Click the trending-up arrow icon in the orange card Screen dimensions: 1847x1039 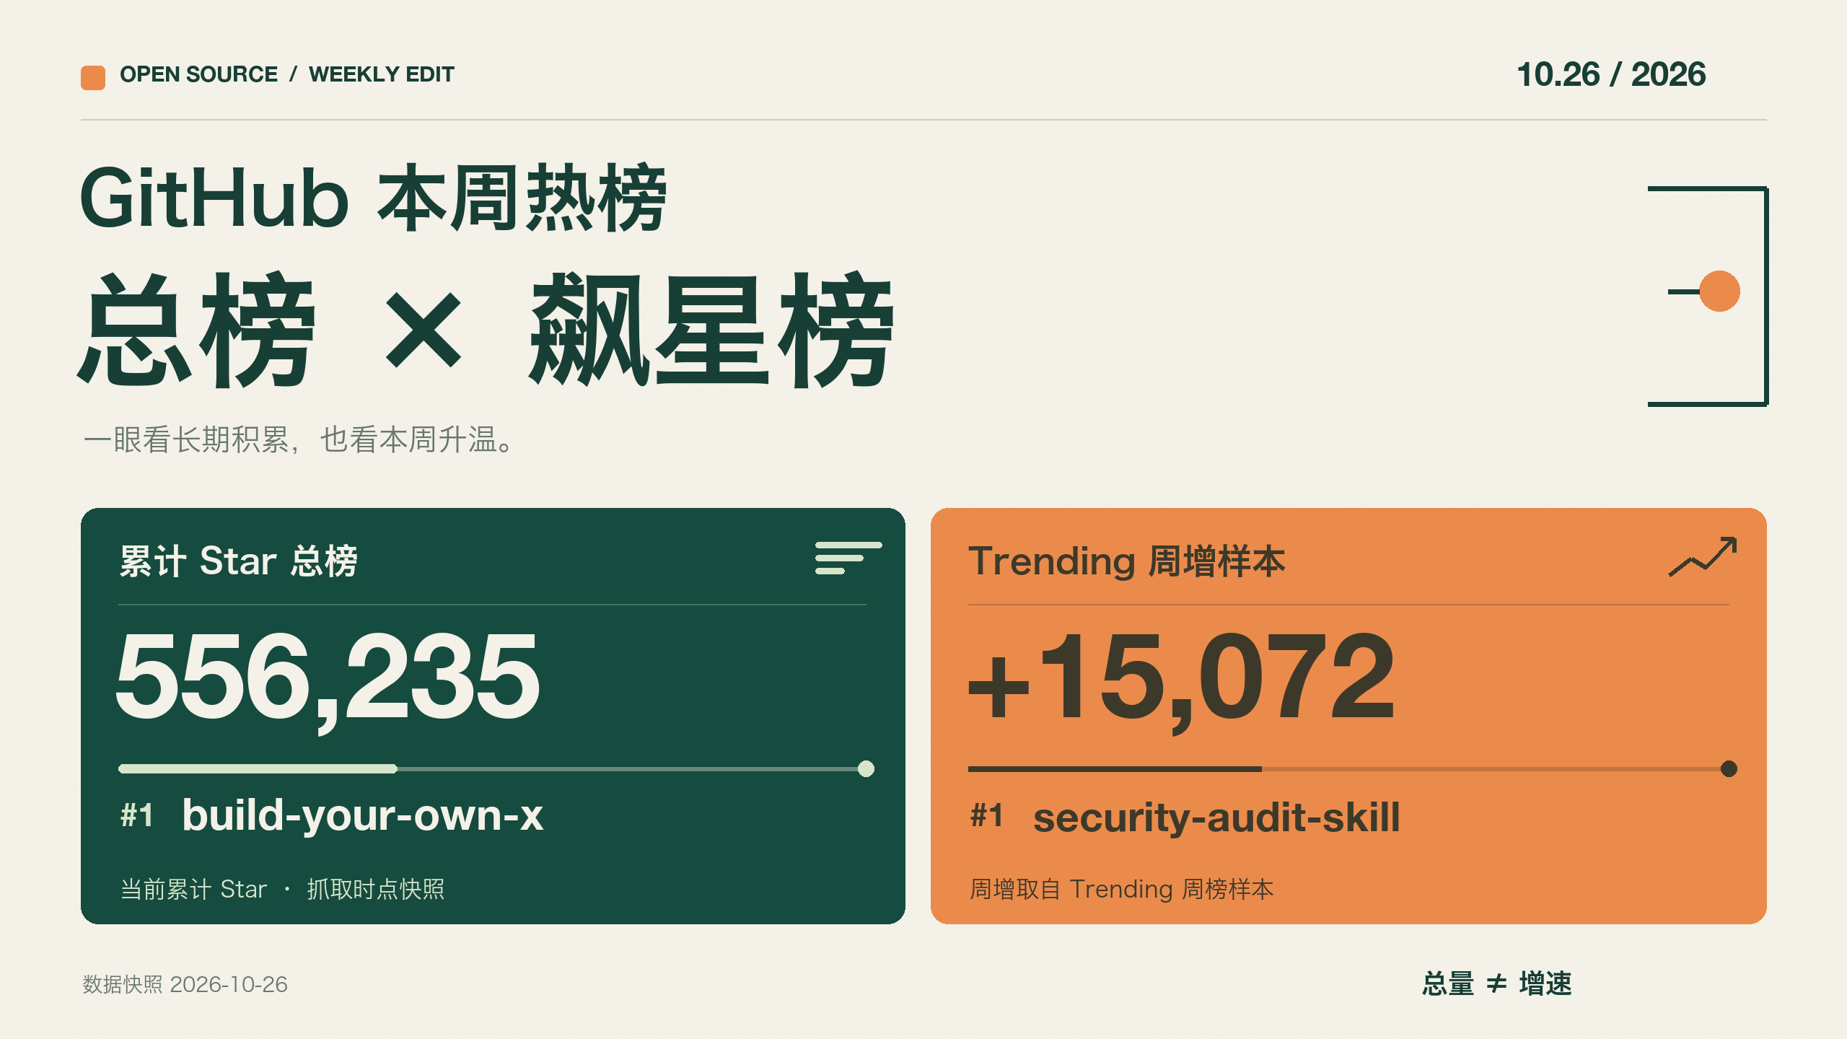click(1703, 557)
